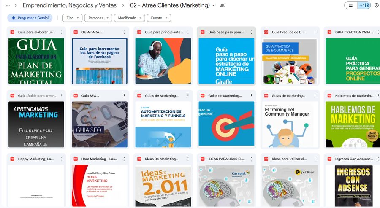Select file name 'Ingresos Con Adsense...'
Image resolution: width=380 pixels, height=208 pixels.
pyautogui.click(x=354, y=159)
